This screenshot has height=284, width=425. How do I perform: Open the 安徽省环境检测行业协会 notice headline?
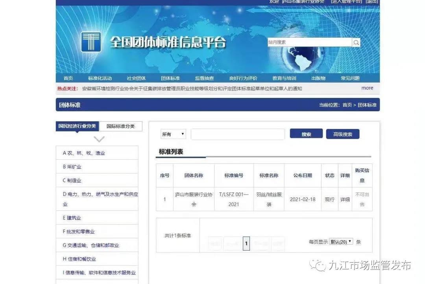click(x=192, y=89)
